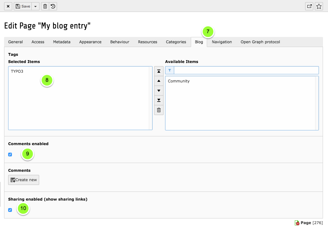The image size is (328, 231).
Task: Click the Selected Items list scrollbar
Action: tap(150, 98)
